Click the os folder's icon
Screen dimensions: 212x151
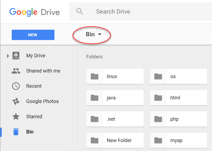pos(158,76)
